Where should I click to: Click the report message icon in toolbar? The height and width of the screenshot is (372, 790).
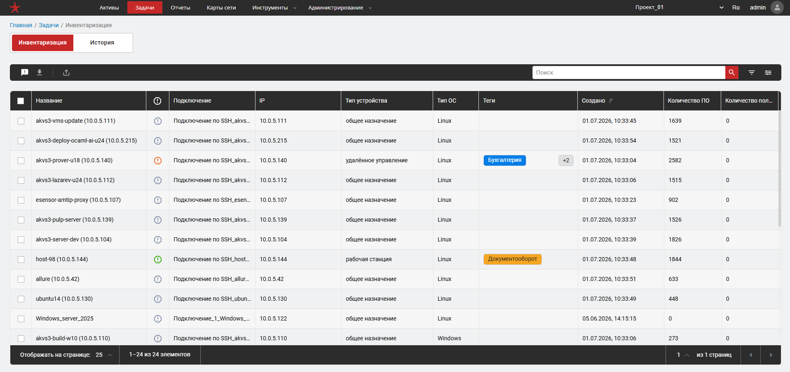tap(25, 73)
